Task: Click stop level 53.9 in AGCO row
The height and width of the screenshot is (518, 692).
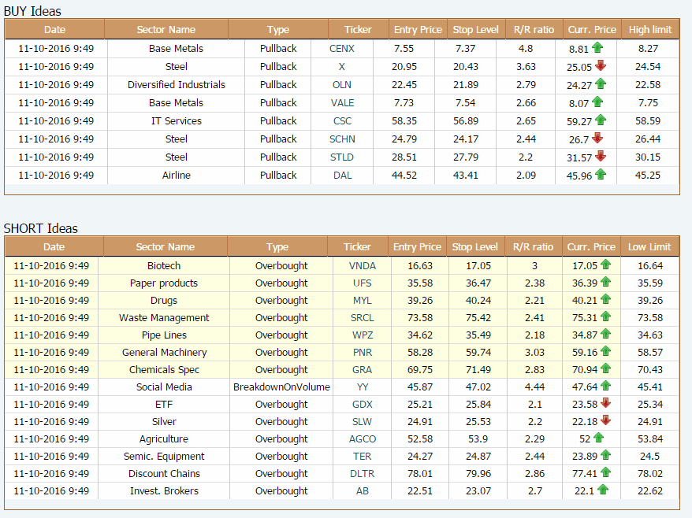Action: click(x=478, y=439)
